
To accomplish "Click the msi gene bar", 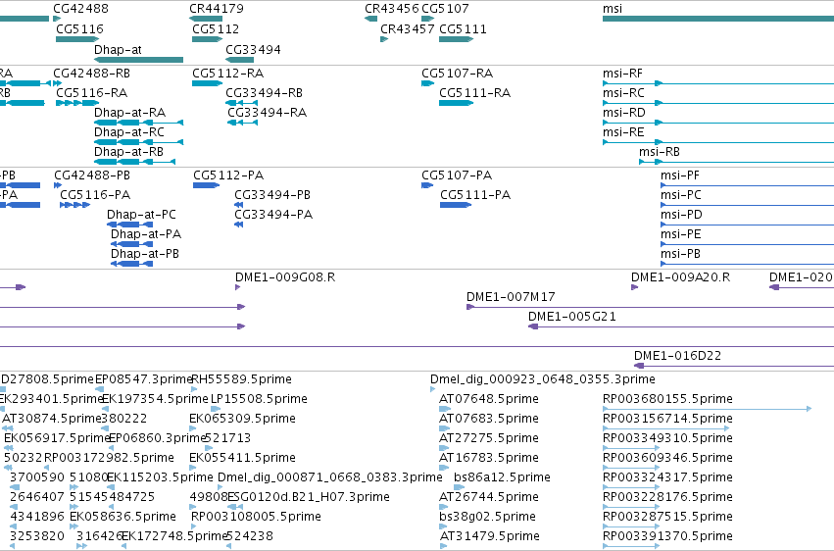I will coord(718,19).
